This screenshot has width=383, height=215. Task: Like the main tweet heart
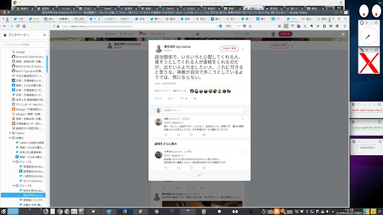[182, 99]
